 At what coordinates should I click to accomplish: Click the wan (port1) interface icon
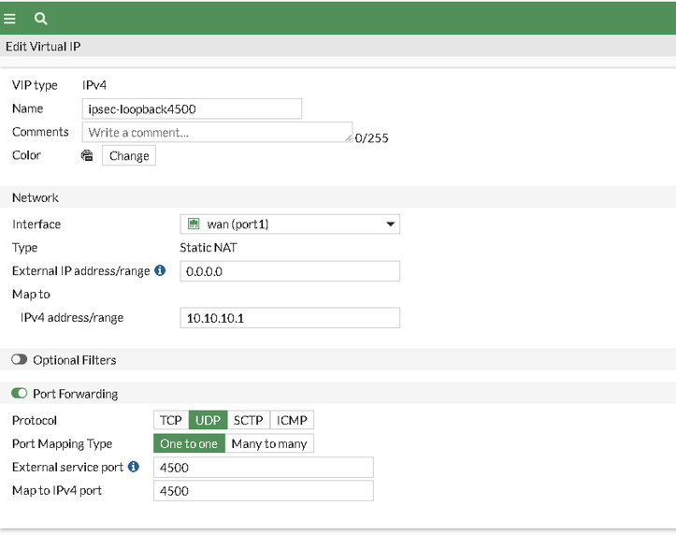[x=194, y=224]
